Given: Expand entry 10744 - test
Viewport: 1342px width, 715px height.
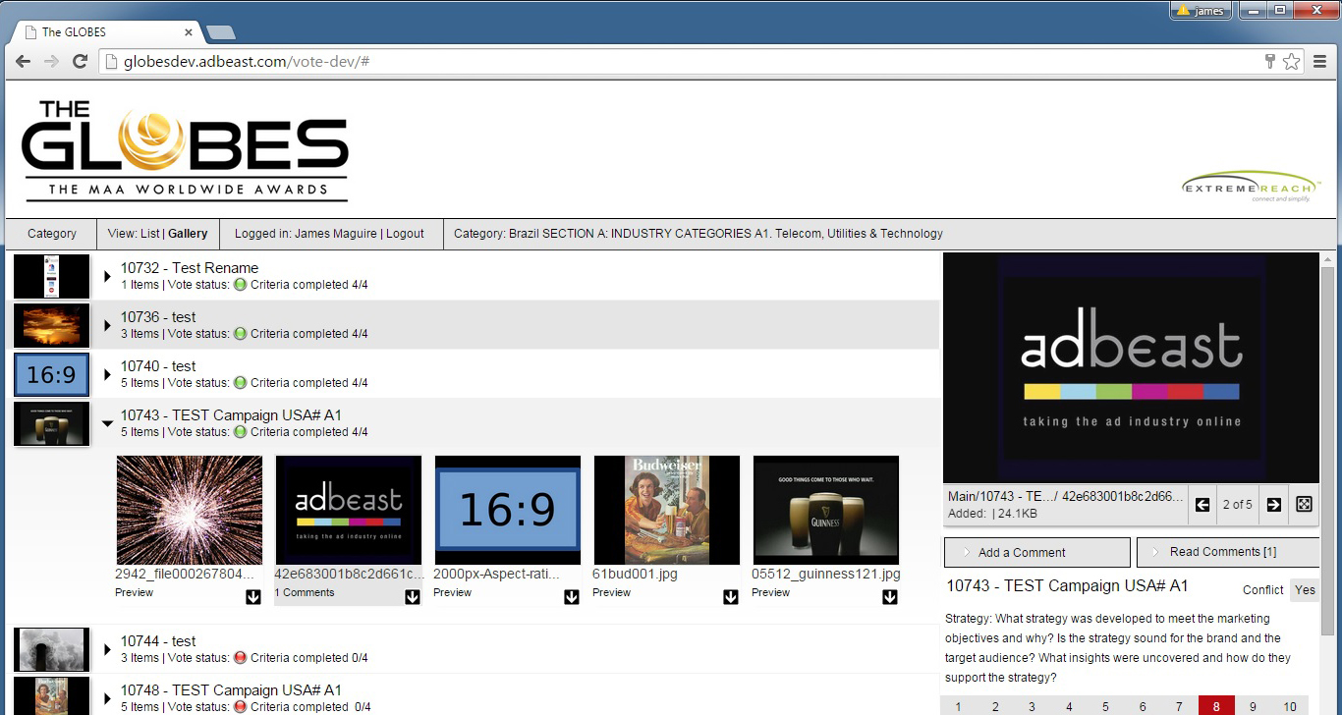Looking at the screenshot, I should point(107,649).
